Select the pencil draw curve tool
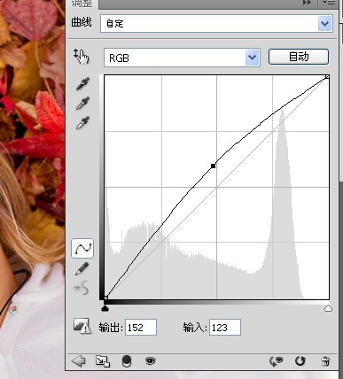Screen dimensions: 343x379 (x=82, y=269)
